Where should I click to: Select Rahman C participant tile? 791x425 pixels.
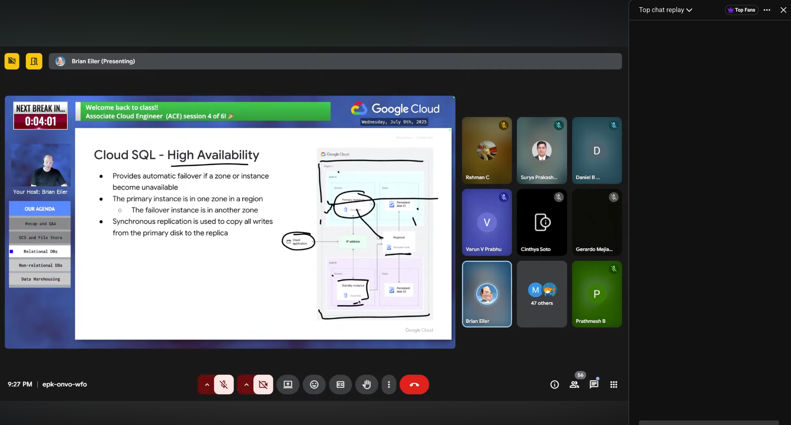[487, 151]
